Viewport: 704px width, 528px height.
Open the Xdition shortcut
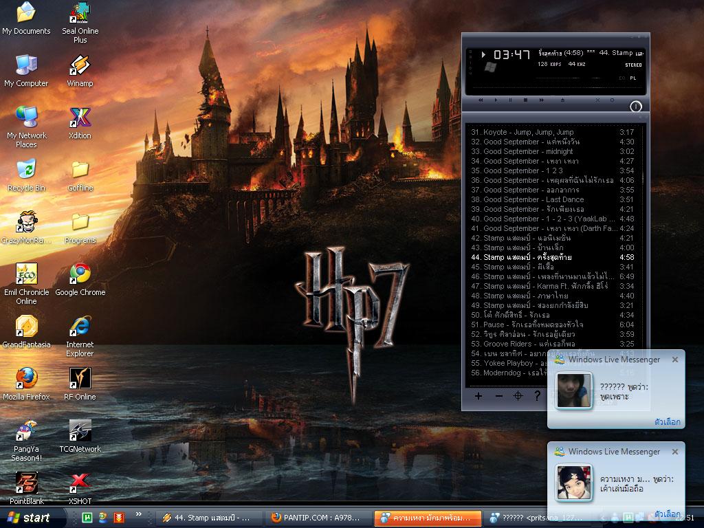(x=80, y=123)
